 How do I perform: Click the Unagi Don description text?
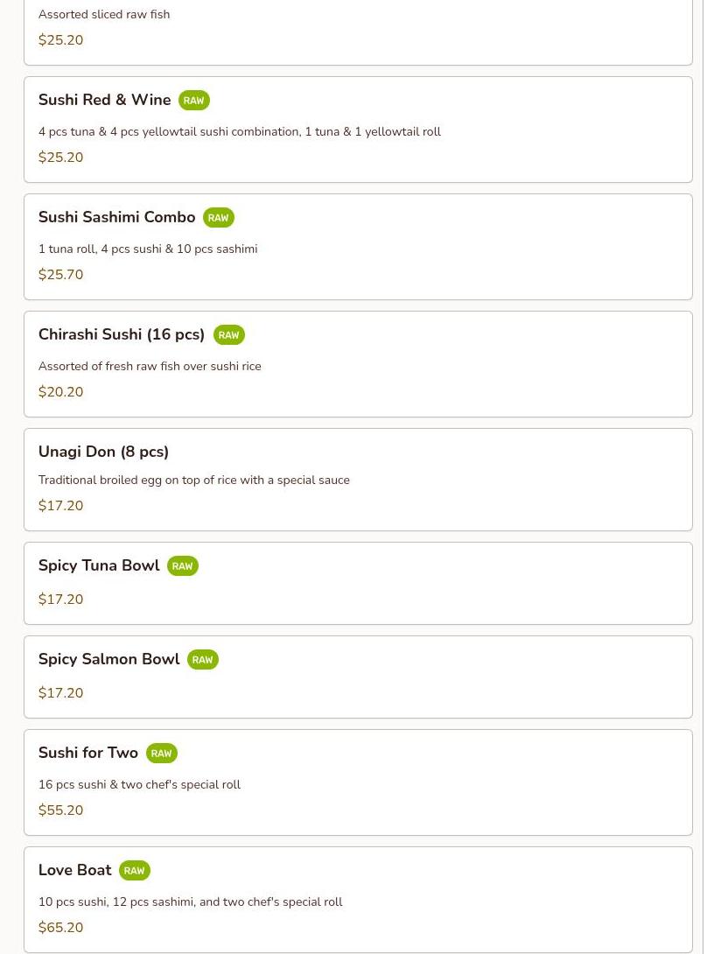193,481
